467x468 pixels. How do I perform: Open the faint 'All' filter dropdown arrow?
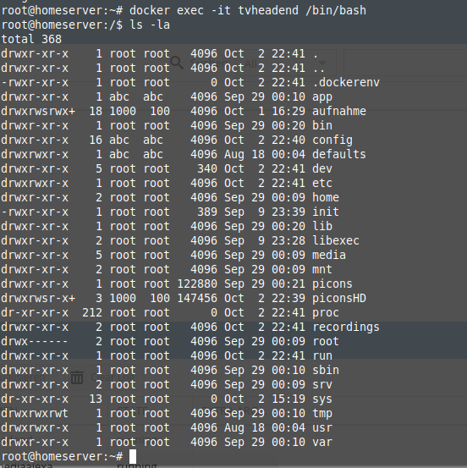[322, 63]
